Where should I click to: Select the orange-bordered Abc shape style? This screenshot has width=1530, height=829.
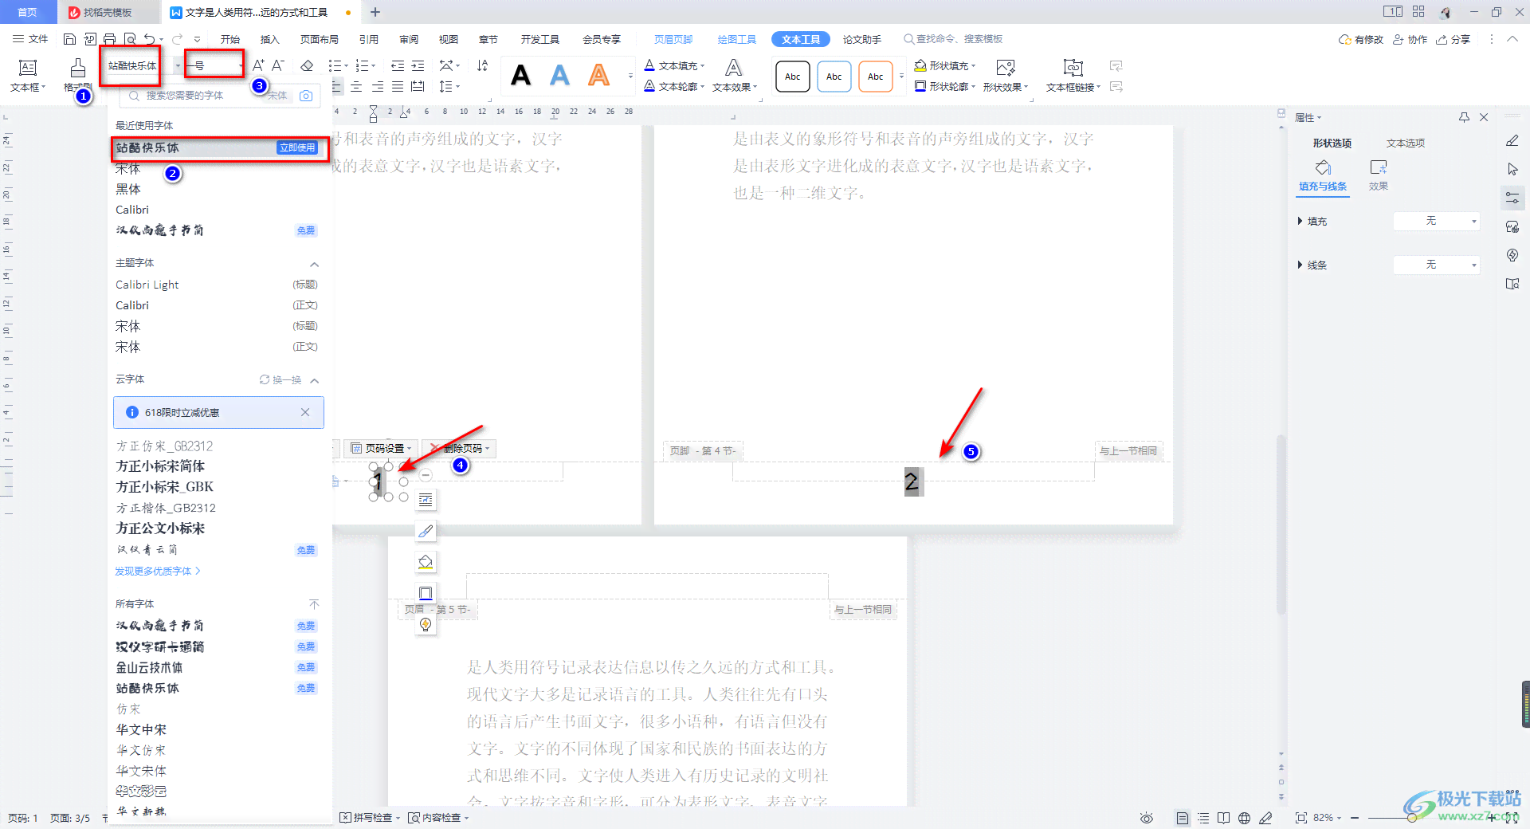click(x=876, y=77)
